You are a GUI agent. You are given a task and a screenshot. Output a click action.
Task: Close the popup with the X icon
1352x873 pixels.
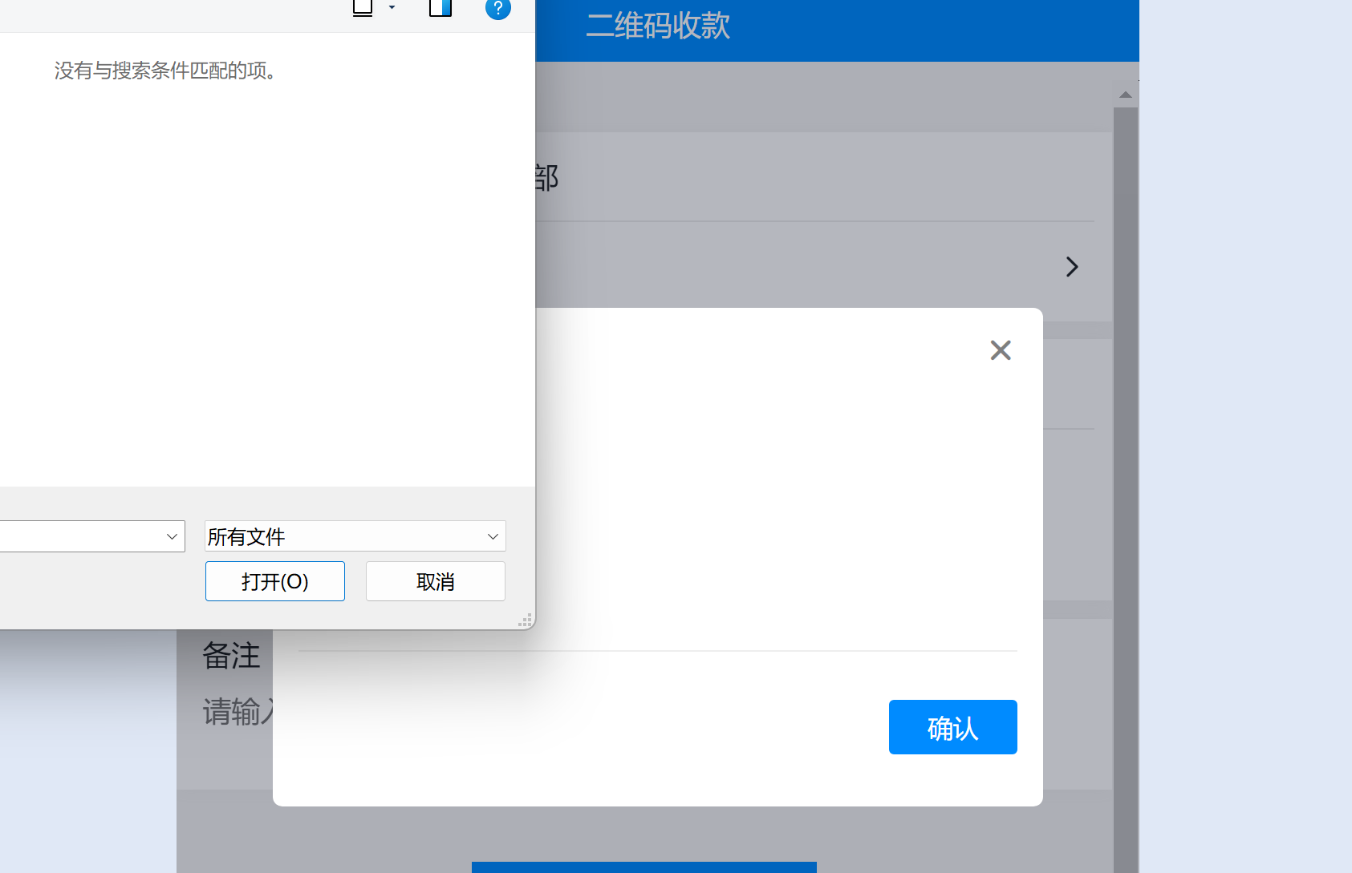[x=1000, y=350]
